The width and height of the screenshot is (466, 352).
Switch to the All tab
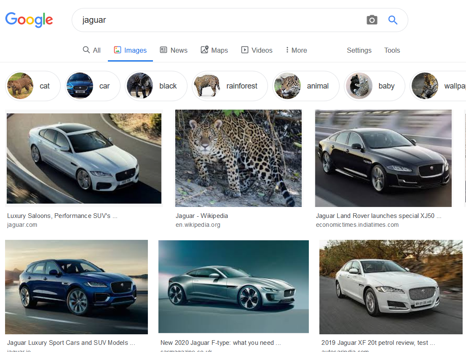(91, 50)
